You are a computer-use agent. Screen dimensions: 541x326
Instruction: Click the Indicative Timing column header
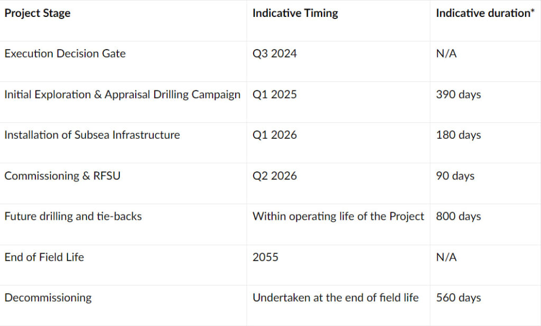click(295, 14)
